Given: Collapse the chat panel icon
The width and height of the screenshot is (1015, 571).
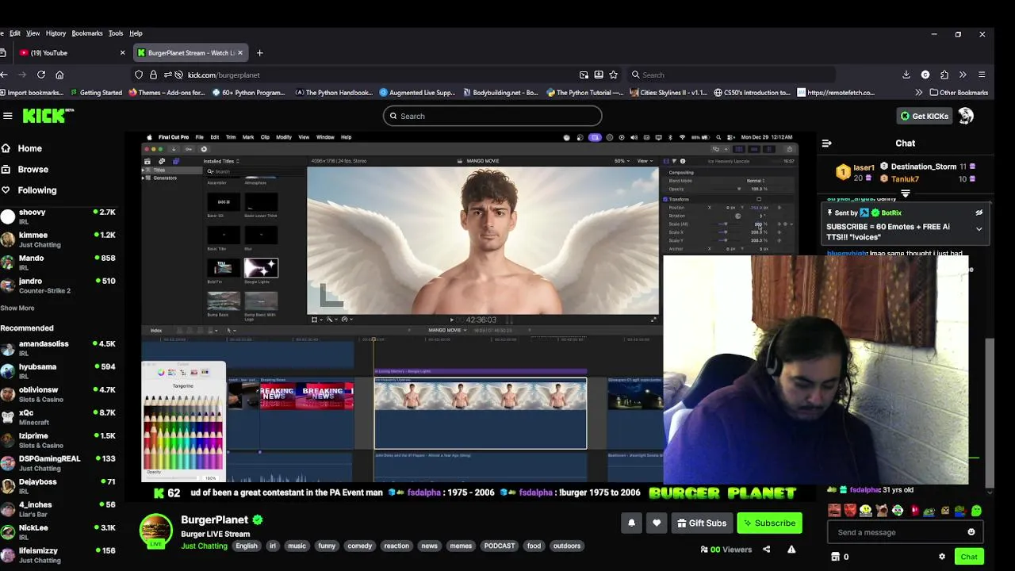Looking at the screenshot, I should pyautogui.click(x=826, y=144).
